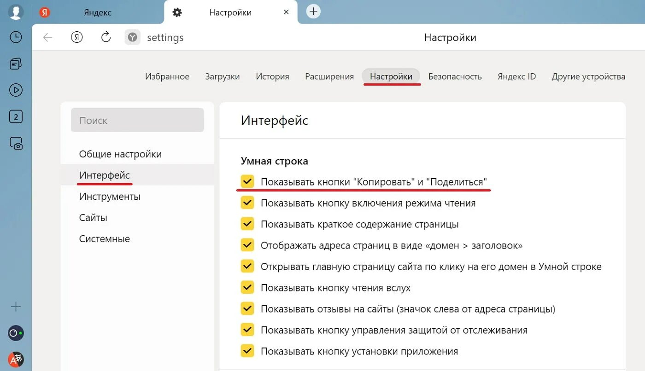
Task: Select Общие настройки in left menu
Action: tap(137, 154)
